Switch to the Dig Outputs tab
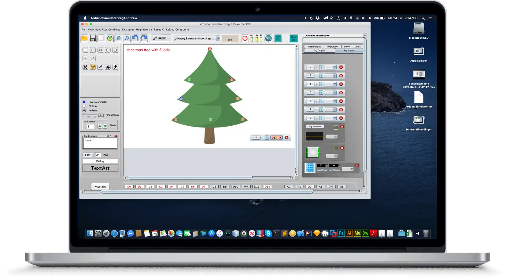Screen dimensions: 507x278 [x=320, y=51]
